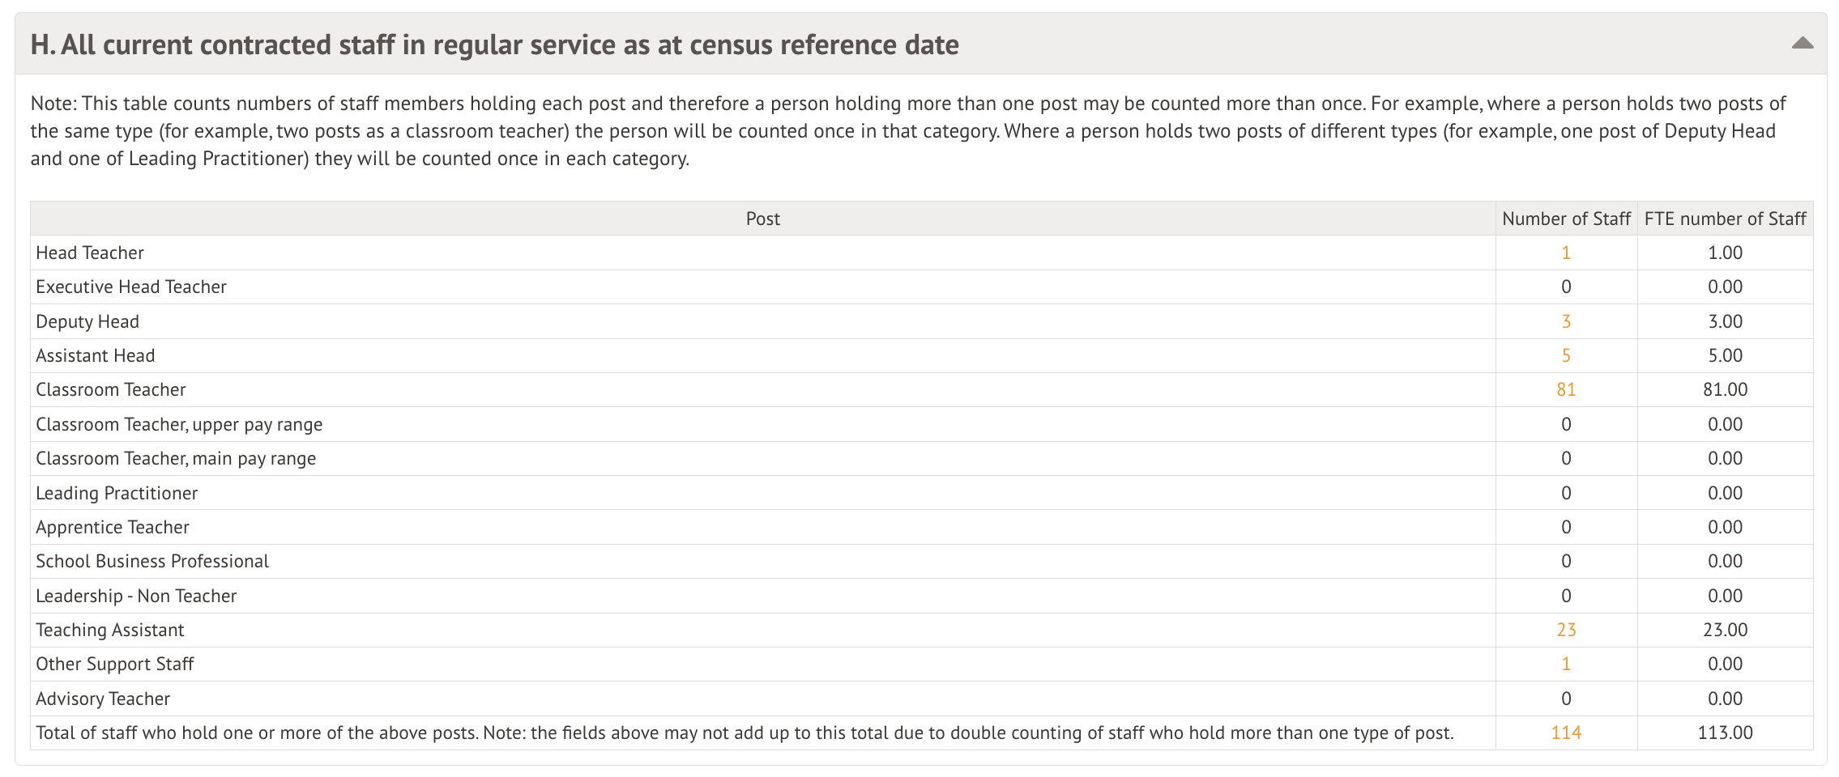Click the FTE number of Staff header

[x=1725, y=219]
